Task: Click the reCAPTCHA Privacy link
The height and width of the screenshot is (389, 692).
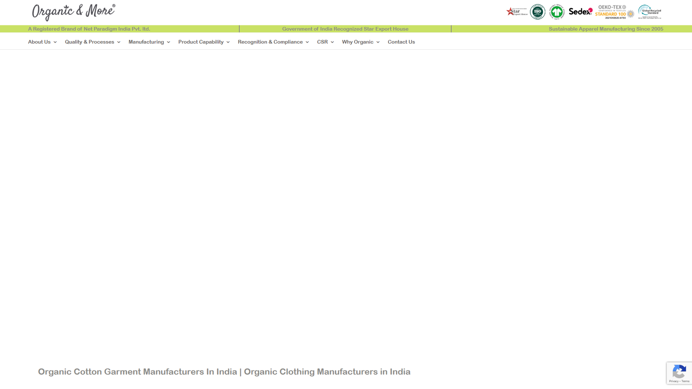Action: [673, 381]
